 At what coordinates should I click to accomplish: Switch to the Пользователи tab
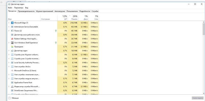coord(72,11)
